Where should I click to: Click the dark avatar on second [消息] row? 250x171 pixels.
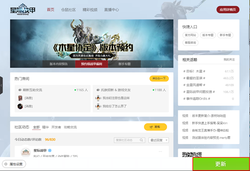[x=20, y=106]
